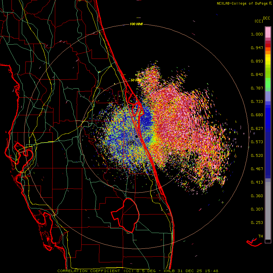Click the 0.627 color scale value
273x273 pixels.
257,129
